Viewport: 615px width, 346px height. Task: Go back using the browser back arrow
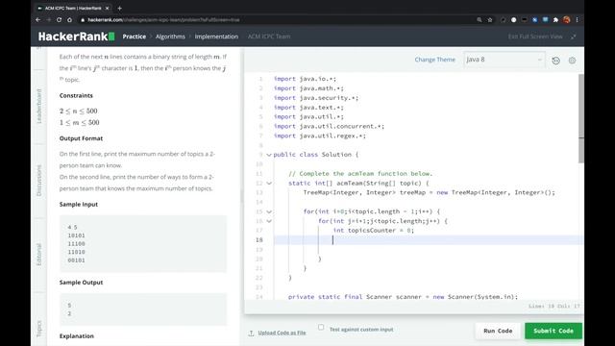pyautogui.click(x=38, y=19)
